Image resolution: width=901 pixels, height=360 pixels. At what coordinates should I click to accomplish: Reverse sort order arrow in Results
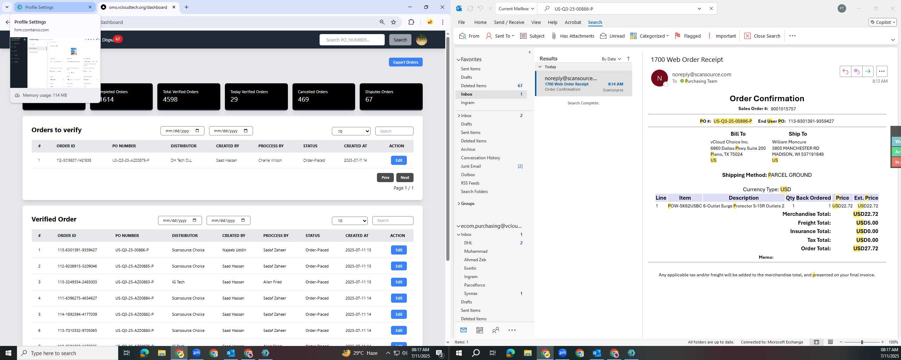point(628,59)
